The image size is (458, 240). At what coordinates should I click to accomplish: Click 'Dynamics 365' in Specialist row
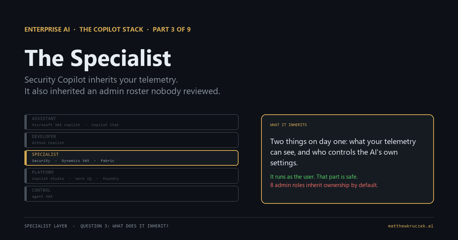[x=76, y=161]
